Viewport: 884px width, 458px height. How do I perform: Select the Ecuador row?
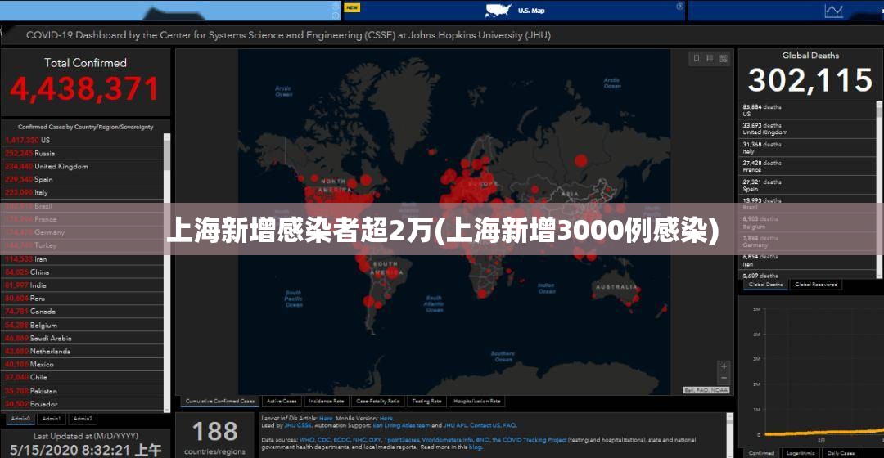click(x=83, y=404)
